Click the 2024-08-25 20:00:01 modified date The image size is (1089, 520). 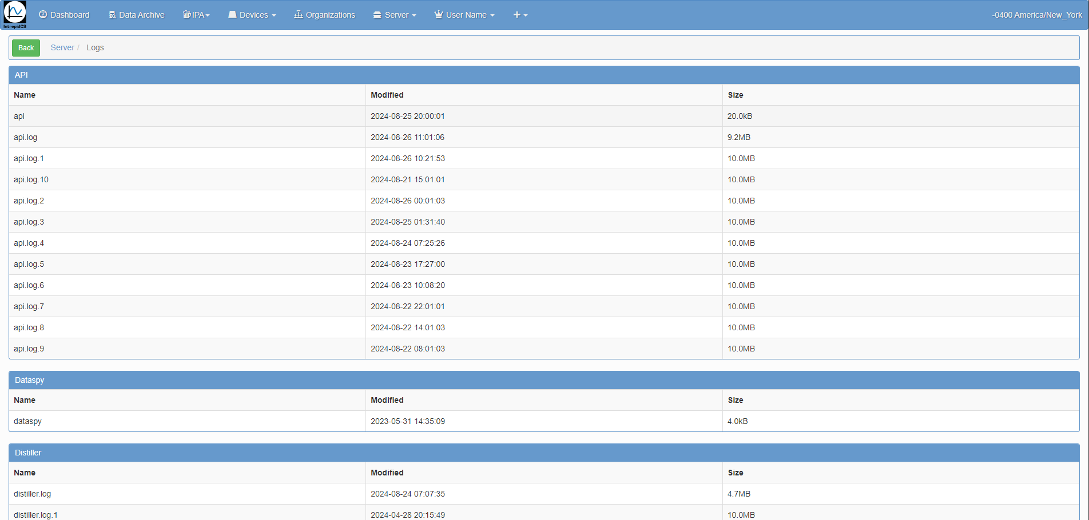407,116
